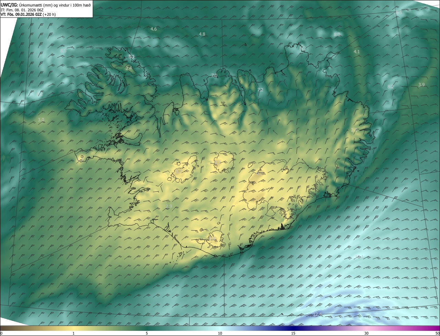Click the 7.0 value on the map

(214, 76)
